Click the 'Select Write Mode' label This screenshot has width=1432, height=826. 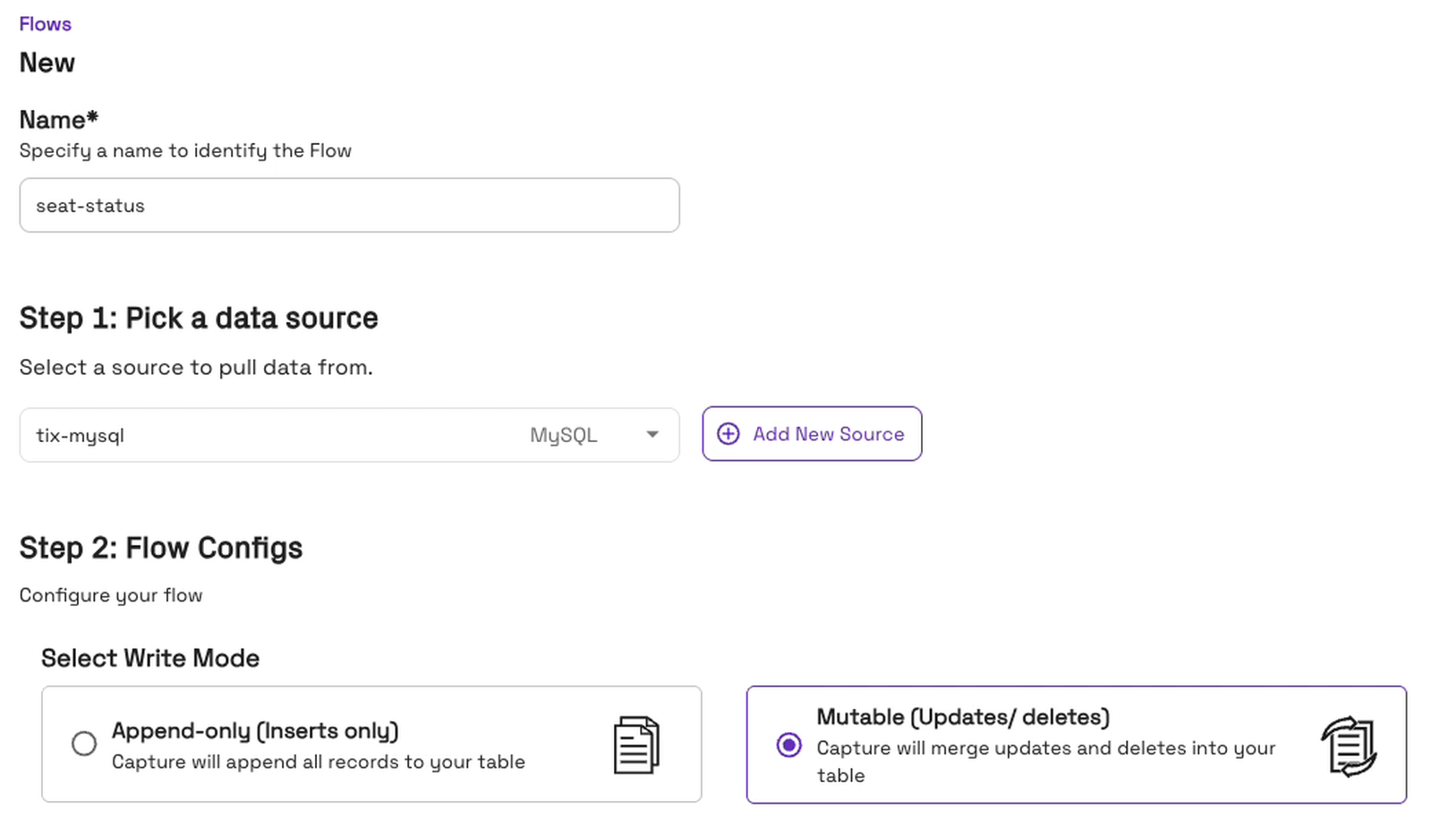pyautogui.click(x=150, y=658)
